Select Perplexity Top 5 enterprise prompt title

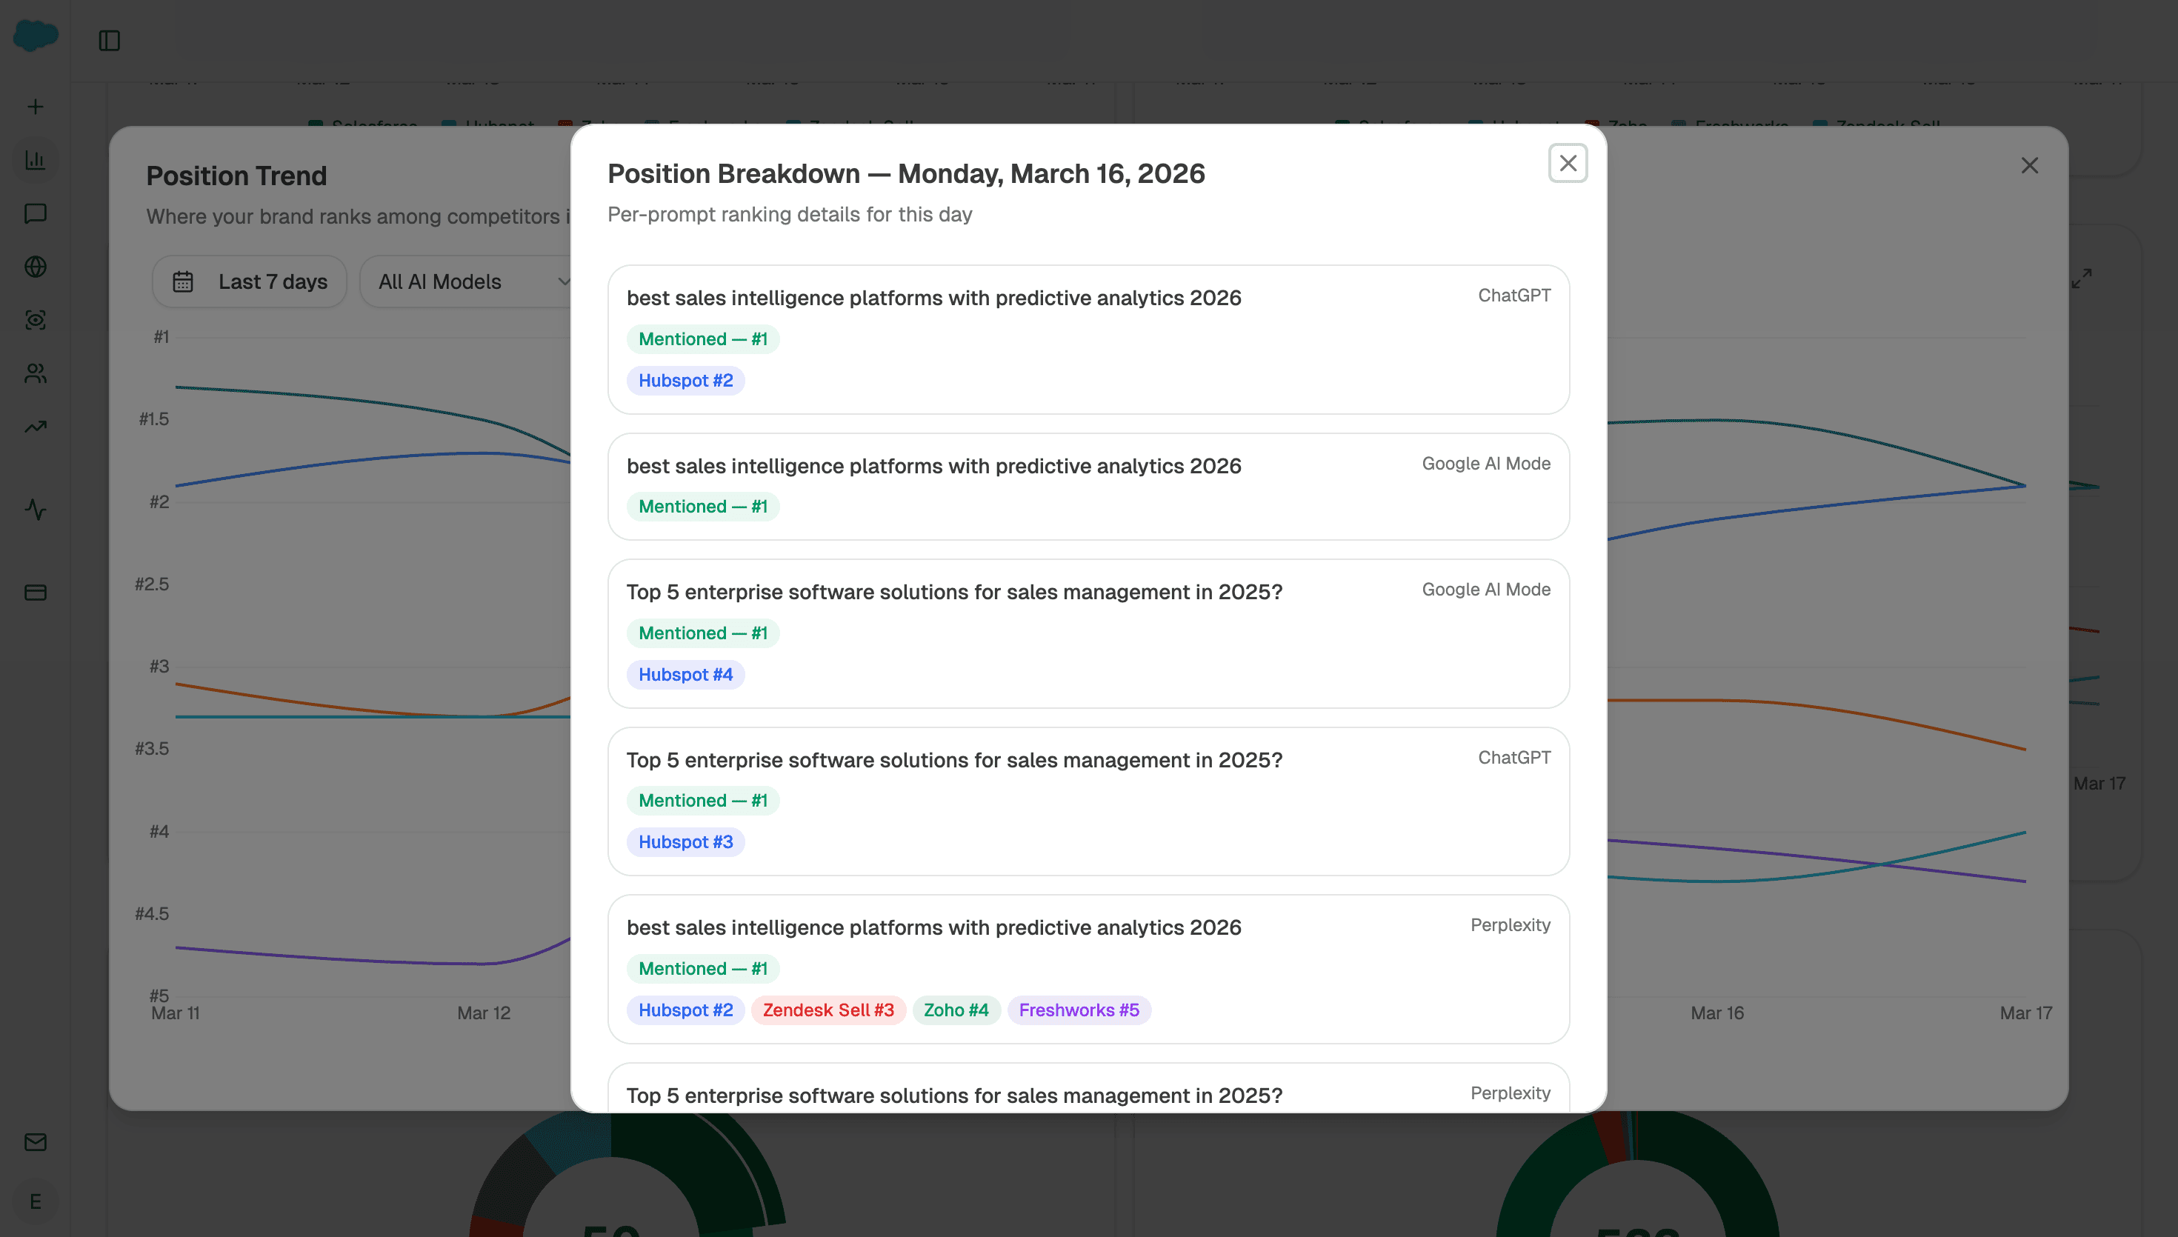click(955, 1095)
